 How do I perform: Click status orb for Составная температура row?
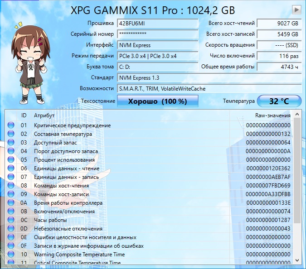11,134
